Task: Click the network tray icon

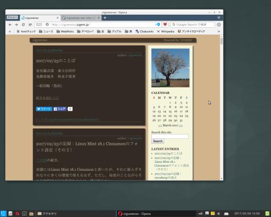Action: [x=201, y=214]
